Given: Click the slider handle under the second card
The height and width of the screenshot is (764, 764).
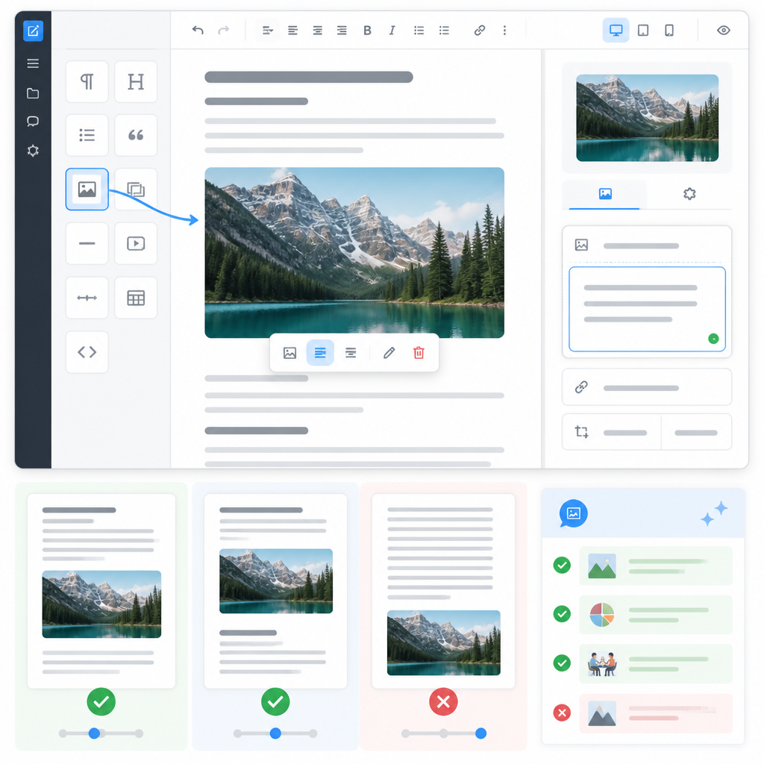Looking at the screenshot, I should click(x=275, y=733).
